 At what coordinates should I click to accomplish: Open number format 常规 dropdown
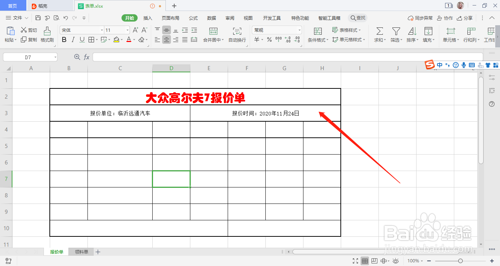pyautogui.click(x=299, y=30)
